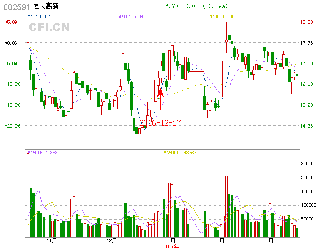Click the +0.0% axis label
Viewport: 333px width, 250px height.
tap(12, 43)
